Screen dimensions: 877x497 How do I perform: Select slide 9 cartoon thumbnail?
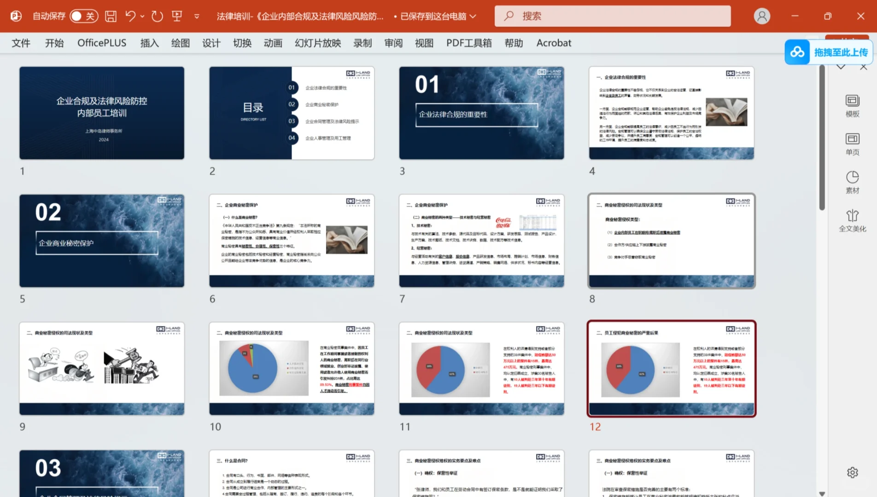click(102, 369)
